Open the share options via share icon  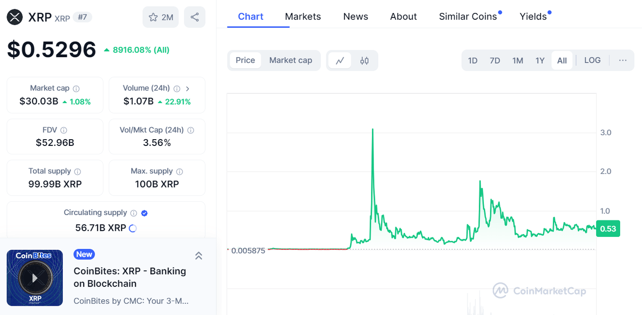(x=194, y=16)
